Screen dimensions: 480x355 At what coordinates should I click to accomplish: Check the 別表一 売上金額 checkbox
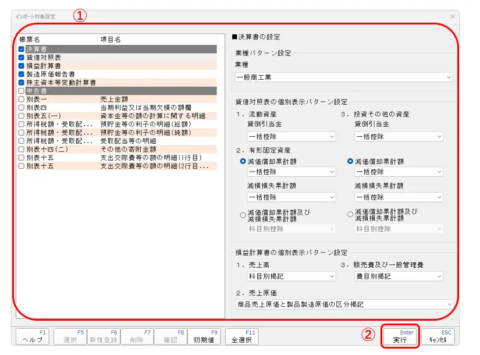click(22, 100)
